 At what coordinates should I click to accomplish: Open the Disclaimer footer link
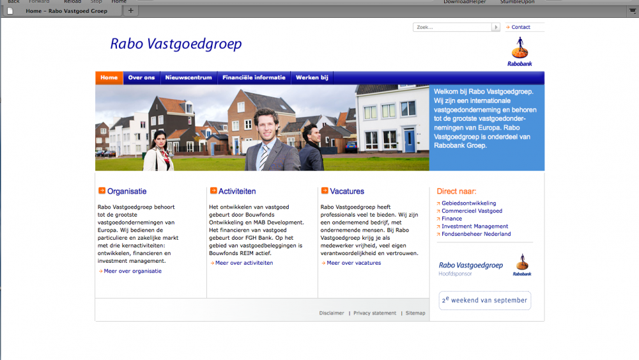pyautogui.click(x=331, y=313)
